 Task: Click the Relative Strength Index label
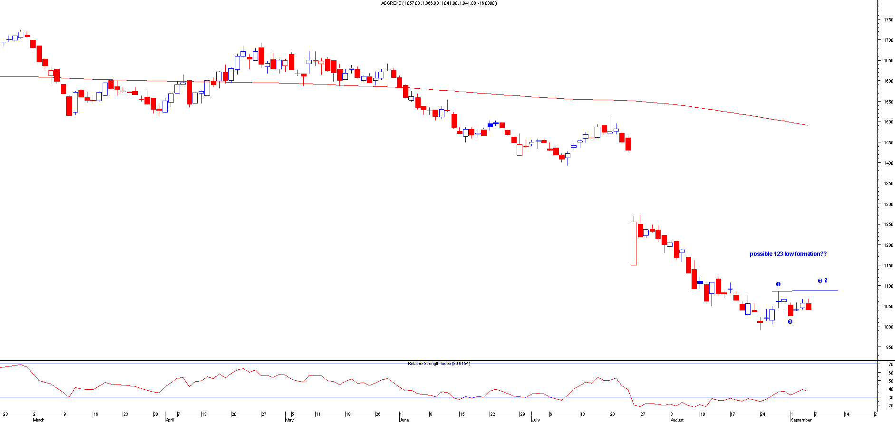(x=438, y=364)
